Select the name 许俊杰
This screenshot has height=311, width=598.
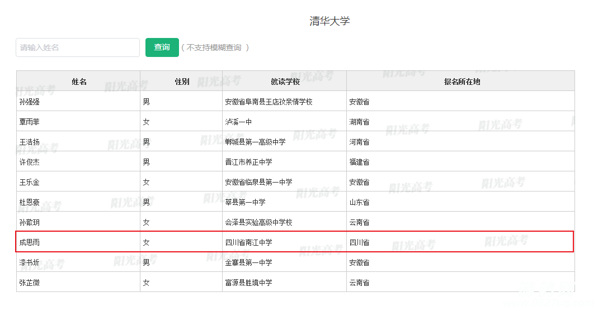coord(29,162)
